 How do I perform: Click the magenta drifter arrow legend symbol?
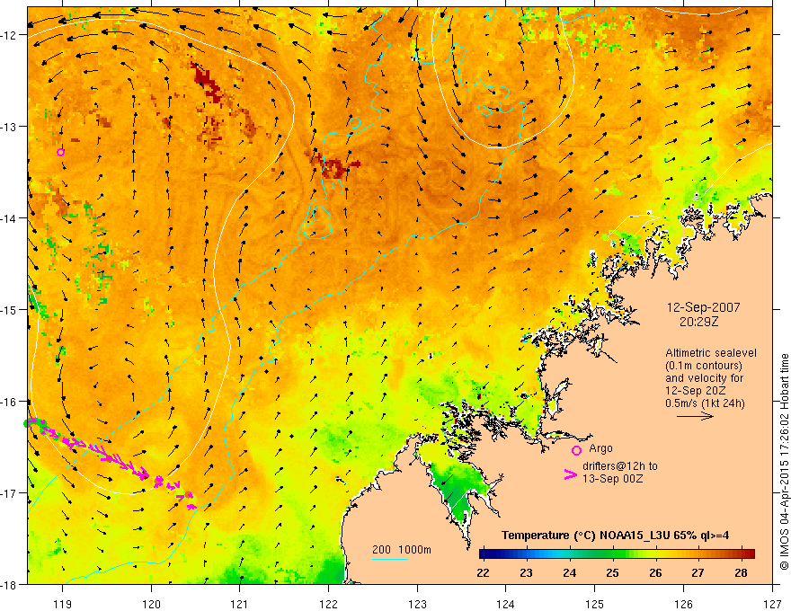coord(571,474)
